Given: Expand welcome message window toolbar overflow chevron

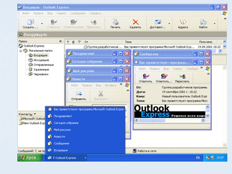Looking at the screenshot, I should [x=208, y=74].
